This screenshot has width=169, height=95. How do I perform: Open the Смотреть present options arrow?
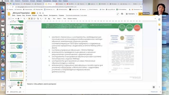point(137,14)
